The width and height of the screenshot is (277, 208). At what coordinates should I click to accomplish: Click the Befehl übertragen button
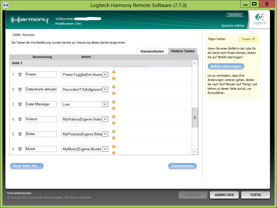coord(226,66)
